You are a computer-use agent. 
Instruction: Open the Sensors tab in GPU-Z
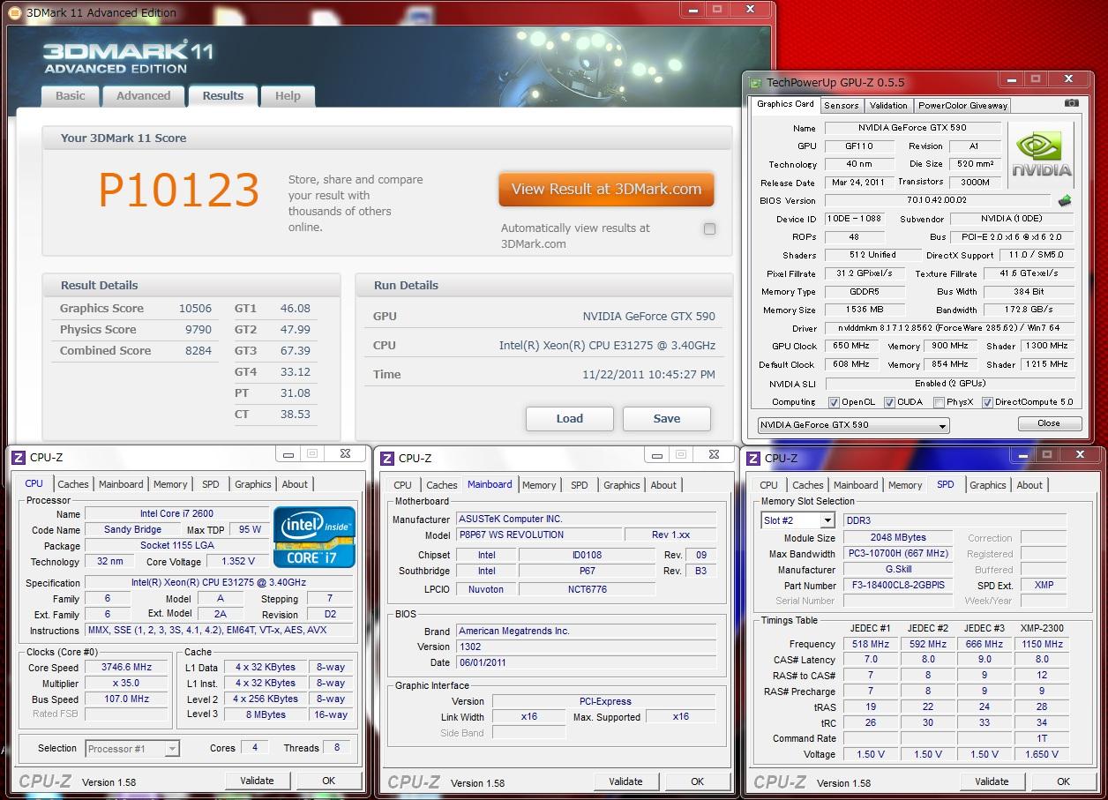(841, 105)
